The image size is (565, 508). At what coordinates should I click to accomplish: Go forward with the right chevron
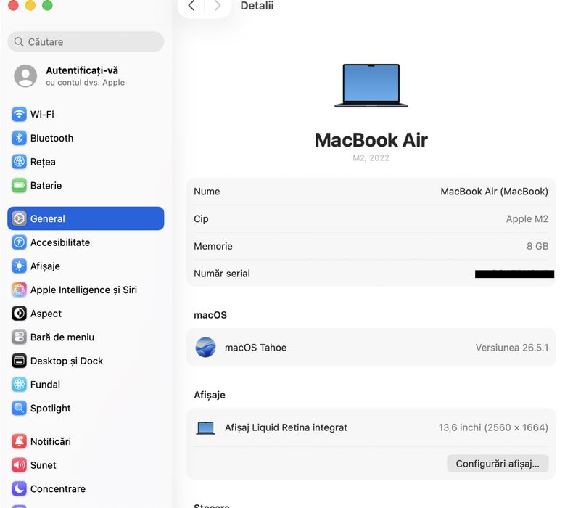[217, 5]
